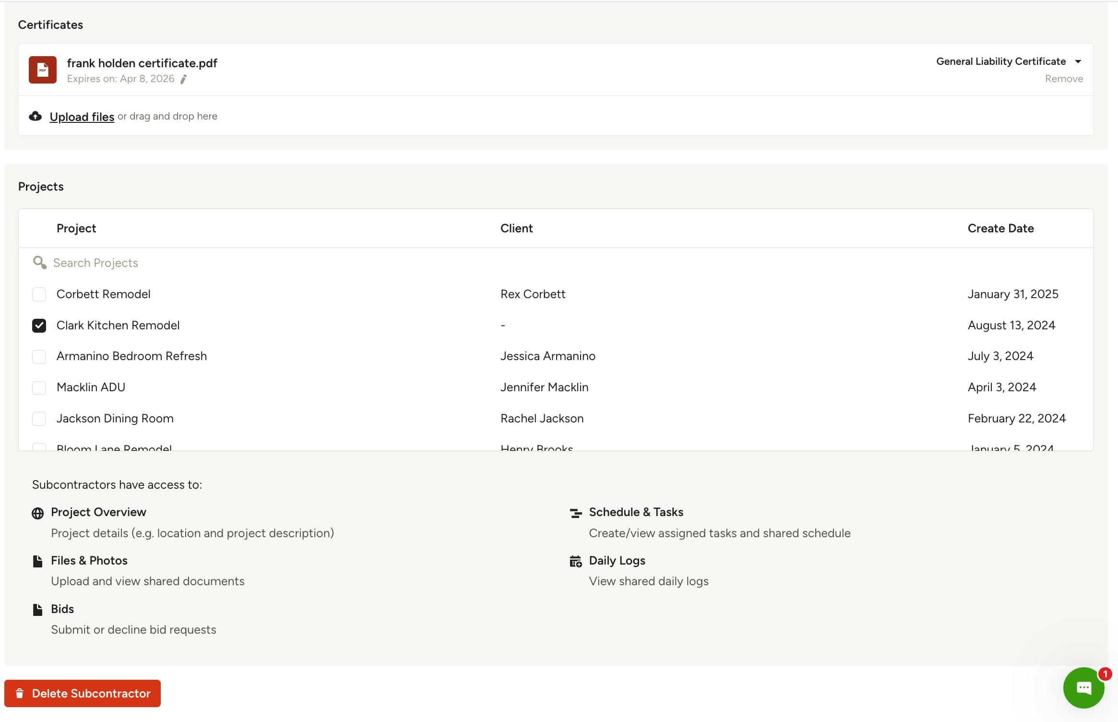Open the General Liability Certificate dropdown
The height and width of the screenshot is (722, 1118).
(1000, 61)
